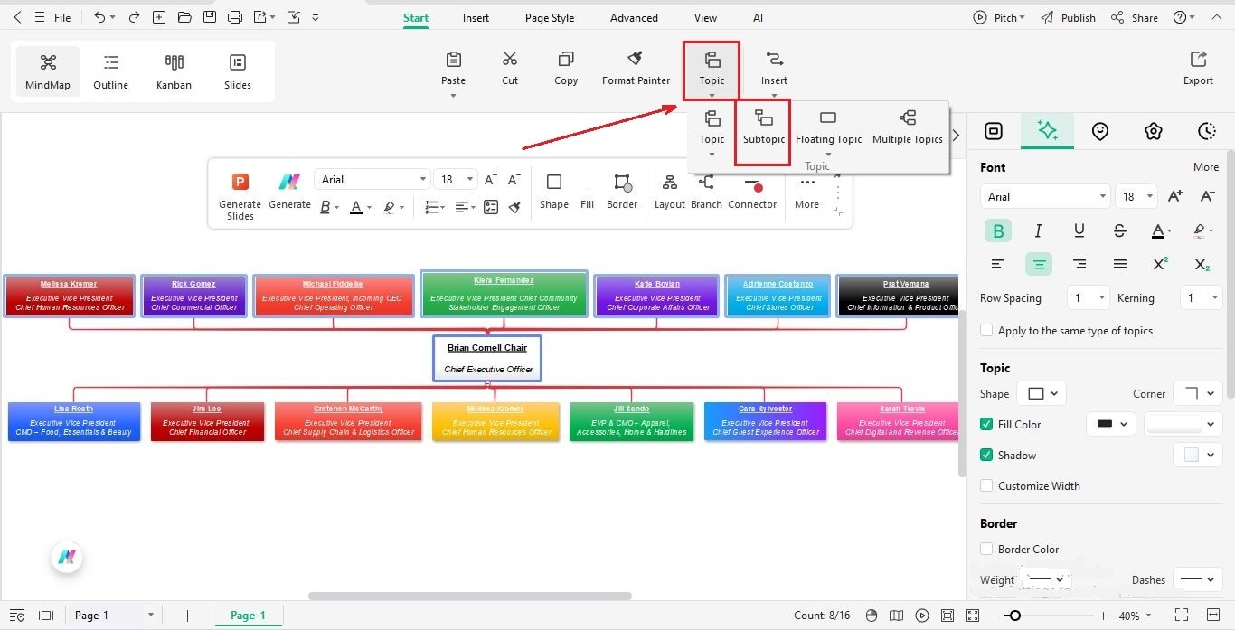
Task: Open the Insert tab
Action: coord(476,17)
